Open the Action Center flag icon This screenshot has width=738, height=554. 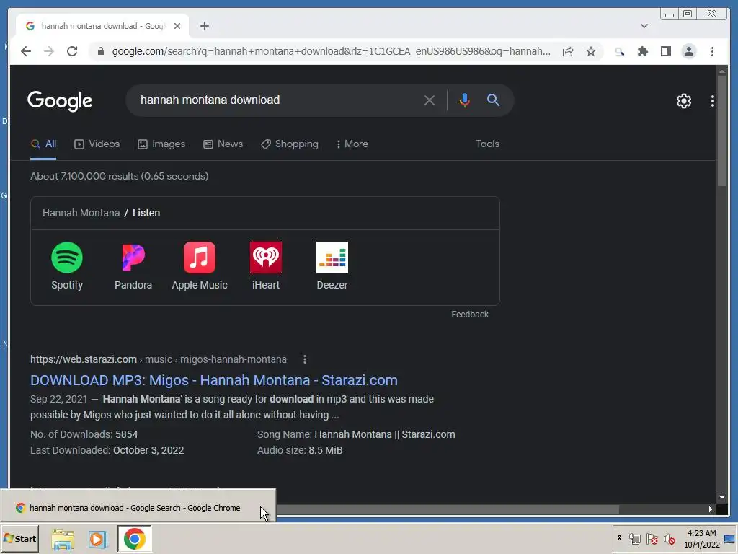(652, 538)
